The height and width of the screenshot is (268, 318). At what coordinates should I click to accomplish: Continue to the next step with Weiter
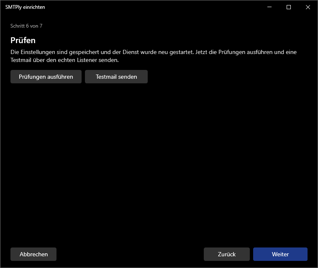[280, 254]
